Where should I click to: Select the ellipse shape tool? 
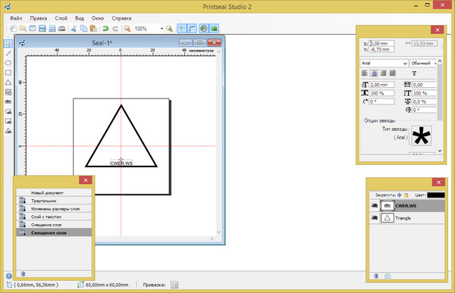(x=8, y=63)
